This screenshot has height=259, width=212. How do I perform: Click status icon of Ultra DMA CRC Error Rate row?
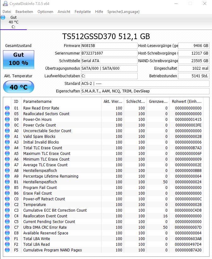click(x=7, y=227)
